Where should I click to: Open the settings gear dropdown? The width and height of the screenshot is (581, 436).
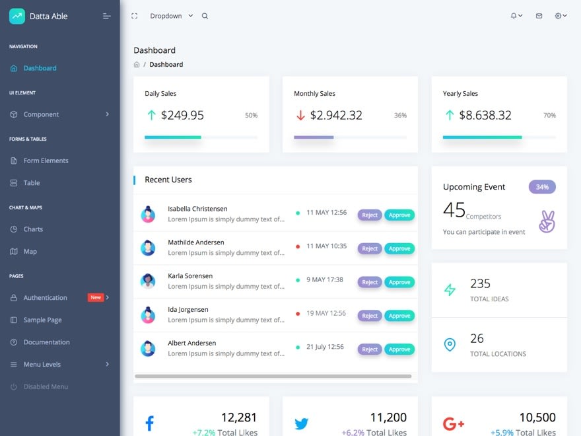click(x=561, y=16)
